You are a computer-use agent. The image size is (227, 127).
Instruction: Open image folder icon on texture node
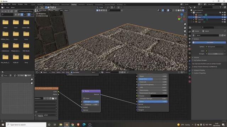click(53, 98)
